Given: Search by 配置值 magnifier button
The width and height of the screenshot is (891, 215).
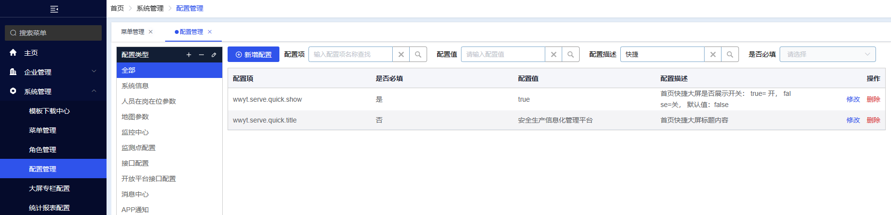Looking at the screenshot, I should pyautogui.click(x=570, y=54).
